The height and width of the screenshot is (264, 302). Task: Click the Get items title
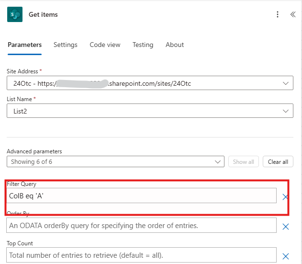click(43, 14)
